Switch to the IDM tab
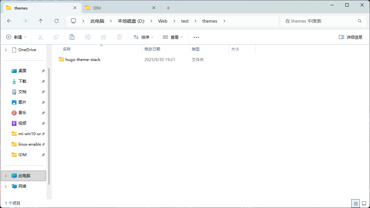Viewport: 370px width, 208px height. coord(118,8)
